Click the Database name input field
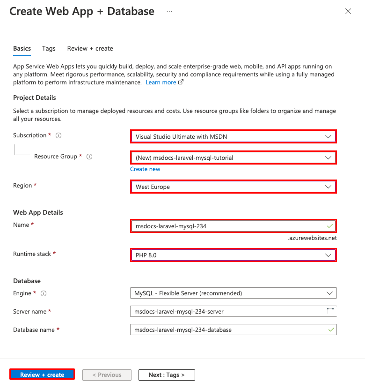365x390 pixels. point(229,330)
